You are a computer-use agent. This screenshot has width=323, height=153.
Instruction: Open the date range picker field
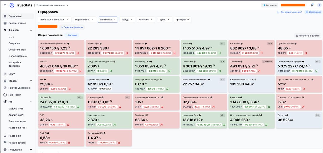coord(55,20)
